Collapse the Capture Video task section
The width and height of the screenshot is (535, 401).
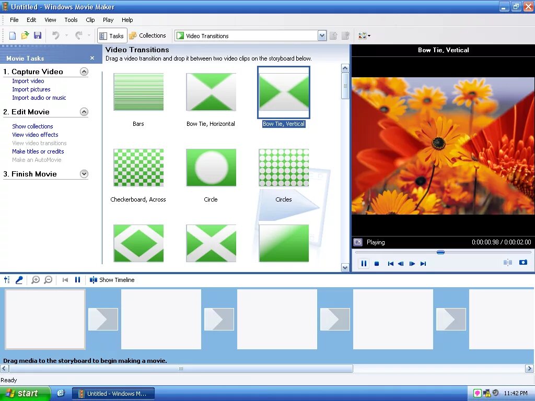click(x=84, y=72)
